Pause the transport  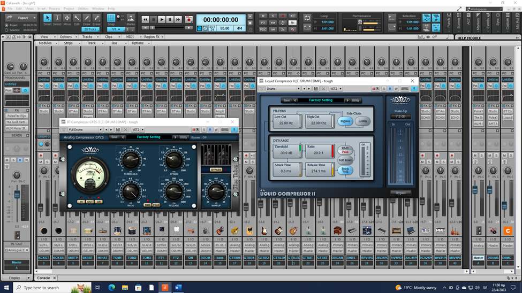coord(170,20)
